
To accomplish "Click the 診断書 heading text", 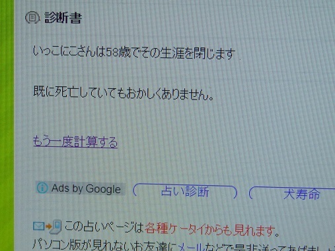I will click(x=63, y=18).
